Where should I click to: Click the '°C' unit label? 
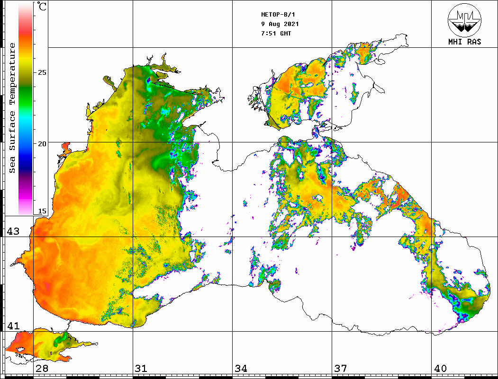click(x=41, y=6)
